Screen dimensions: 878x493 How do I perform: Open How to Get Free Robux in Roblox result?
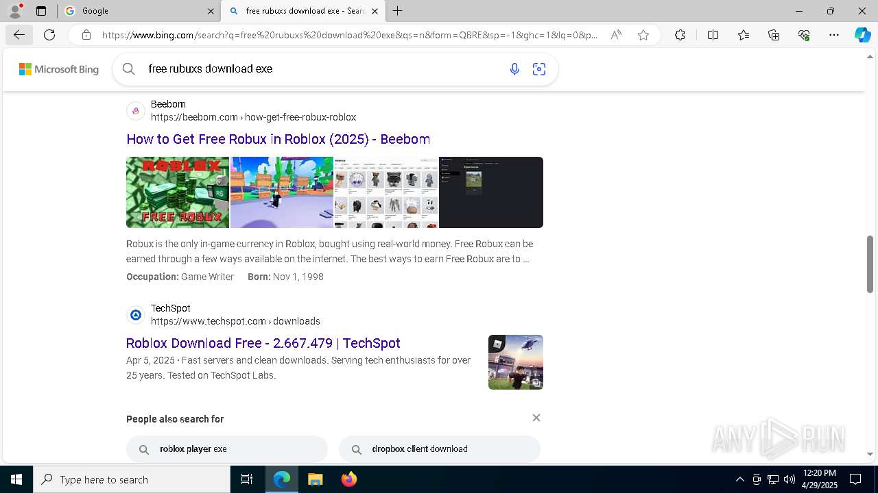point(278,139)
